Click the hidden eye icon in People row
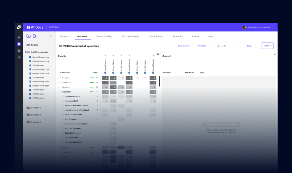 pyautogui.click(x=137, y=78)
